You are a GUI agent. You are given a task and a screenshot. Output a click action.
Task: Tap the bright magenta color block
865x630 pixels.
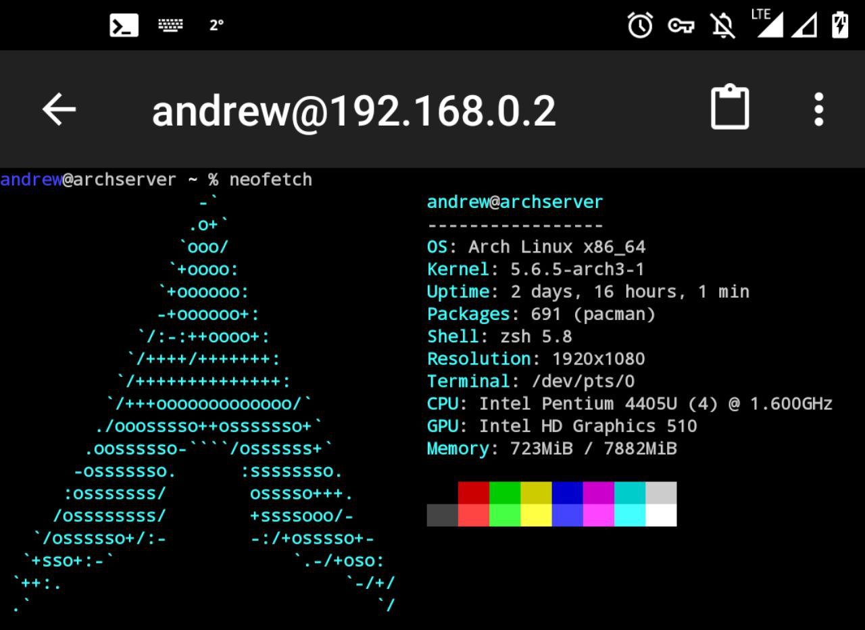[598, 515]
